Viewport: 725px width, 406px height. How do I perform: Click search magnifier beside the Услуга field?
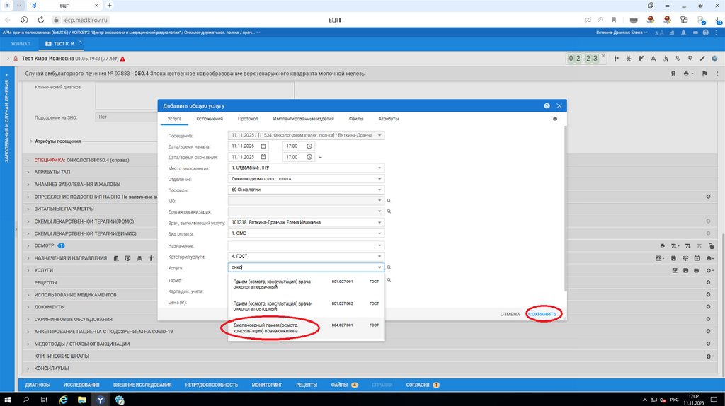(x=389, y=267)
